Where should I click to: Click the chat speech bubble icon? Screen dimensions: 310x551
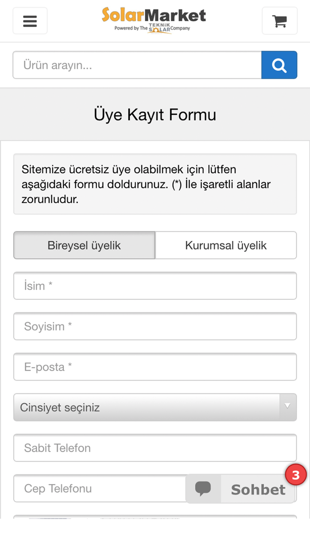(203, 489)
